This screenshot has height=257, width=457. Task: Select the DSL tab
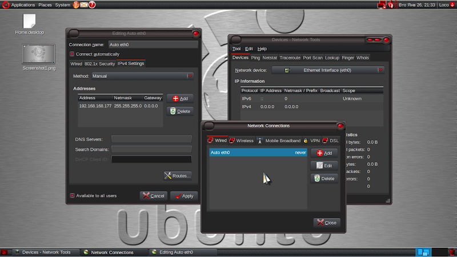[331, 140]
